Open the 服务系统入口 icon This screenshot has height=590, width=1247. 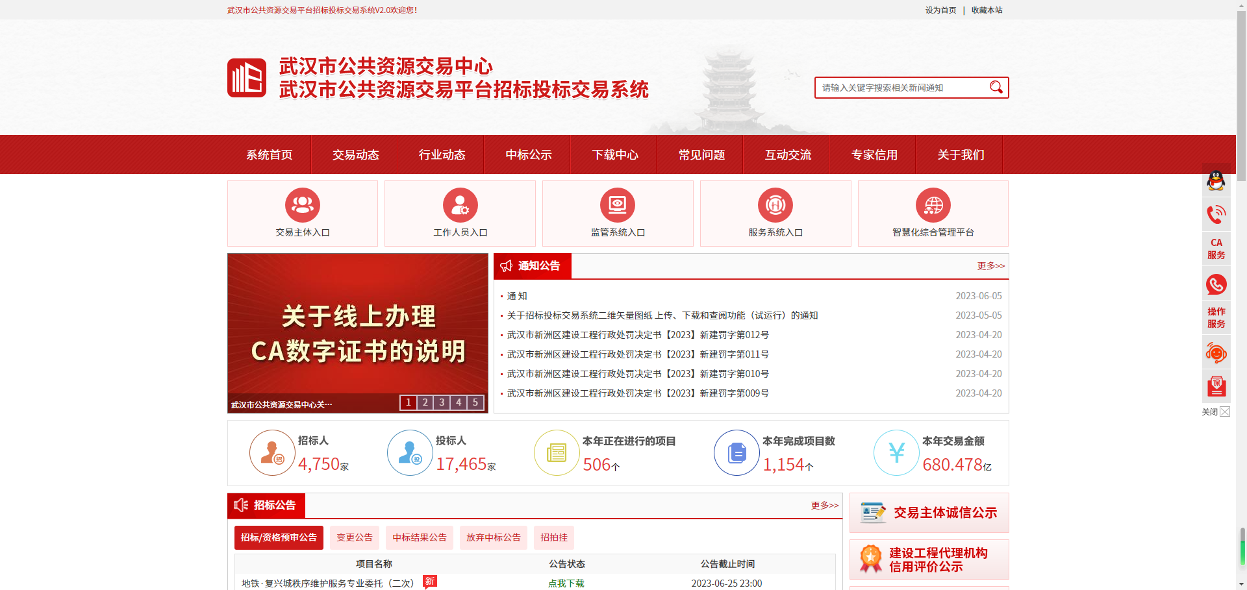(775, 205)
